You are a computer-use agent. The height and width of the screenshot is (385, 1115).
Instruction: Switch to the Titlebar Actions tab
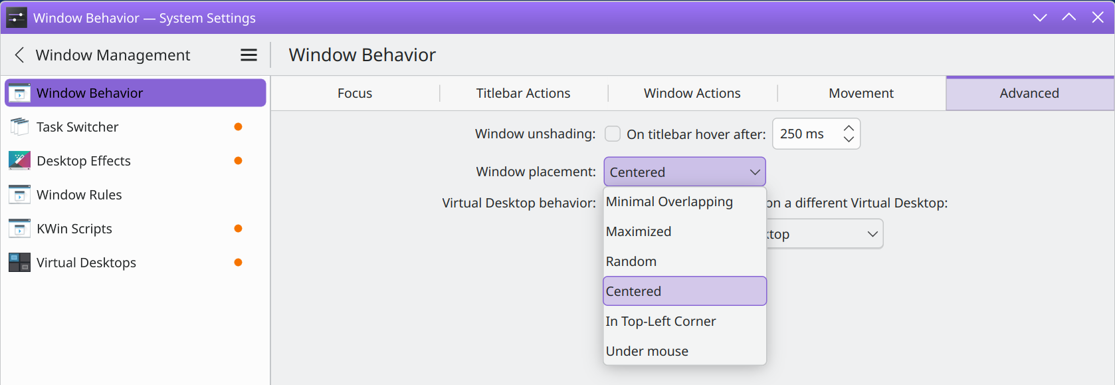coord(524,93)
